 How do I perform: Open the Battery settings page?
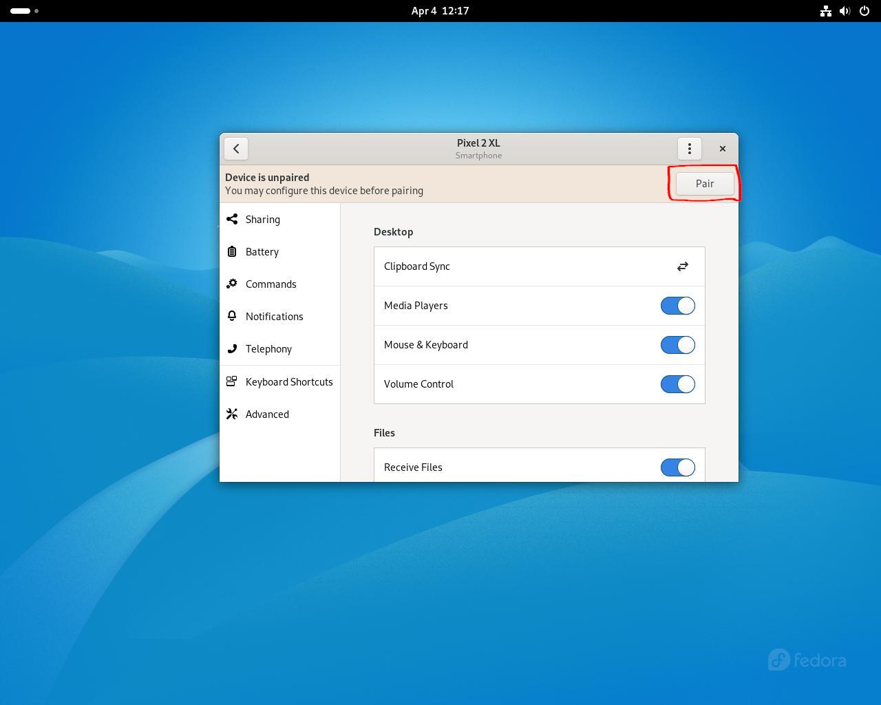280,252
